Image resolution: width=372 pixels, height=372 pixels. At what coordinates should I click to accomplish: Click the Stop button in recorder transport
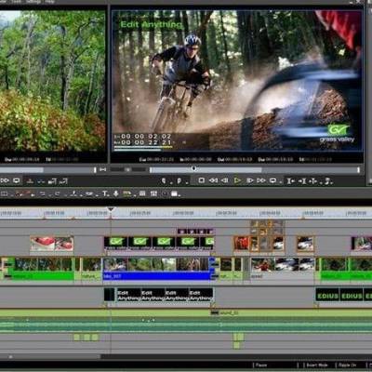202,180
